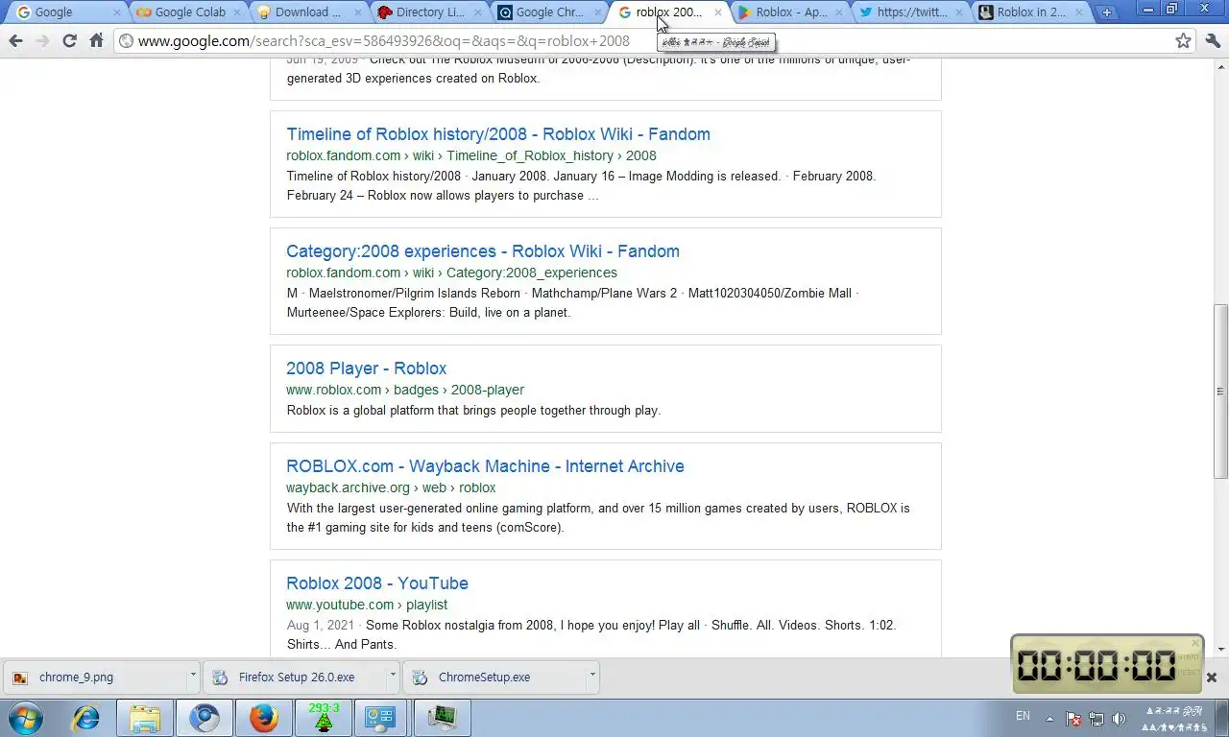This screenshot has height=737, width=1229.
Task: Open Category:2008 experiences Fandom result
Action: (x=483, y=251)
